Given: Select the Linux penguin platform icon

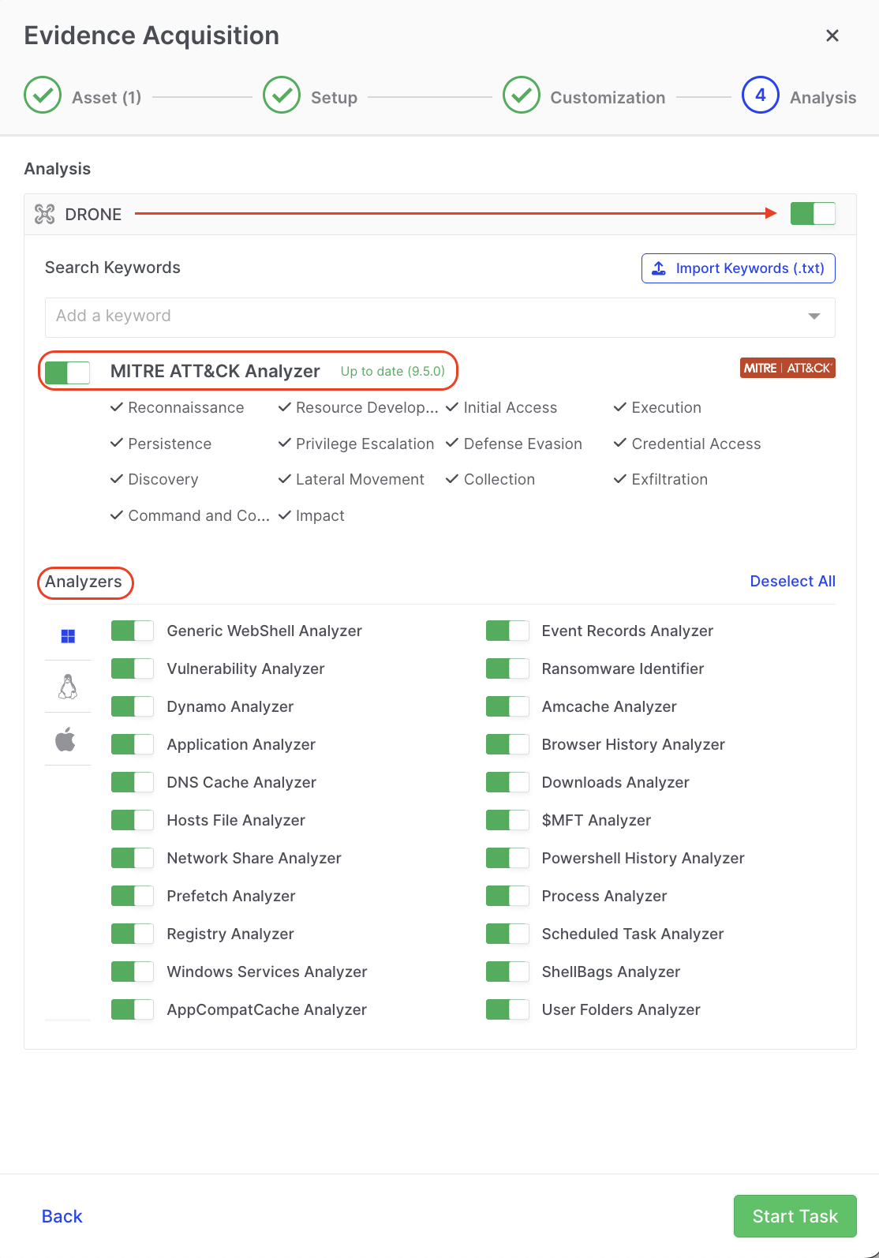Looking at the screenshot, I should click(68, 687).
